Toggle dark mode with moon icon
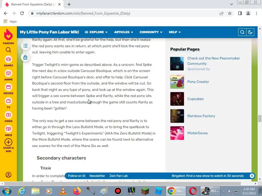This screenshot has height=196, width=262. (x=250, y=32)
